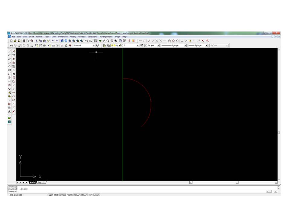
Task: Create a new drawing from toolbar
Action: [11, 41]
